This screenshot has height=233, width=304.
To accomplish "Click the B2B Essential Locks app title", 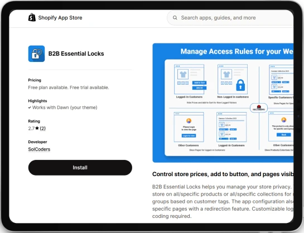I will pyautogui.click(x=76, y=54).
